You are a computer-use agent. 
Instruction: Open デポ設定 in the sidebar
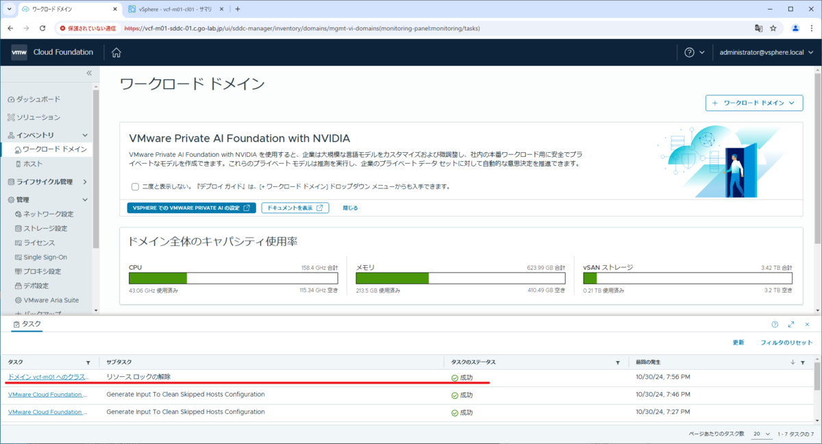click(32, 286)
